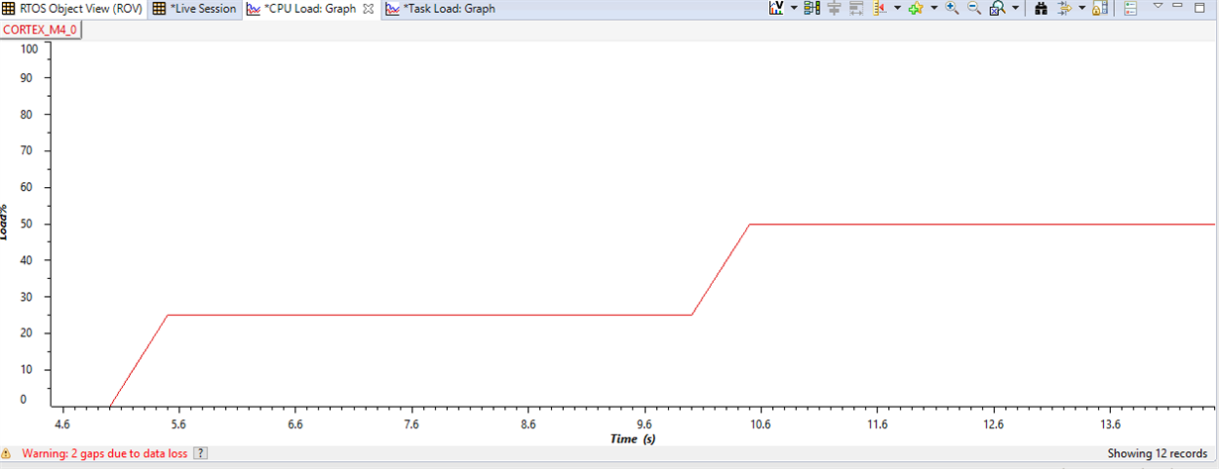The width and height of the screenshot is (1219, 469).
Task: Expand the measurement marker dropdown arrow
Action: [897, 8]
